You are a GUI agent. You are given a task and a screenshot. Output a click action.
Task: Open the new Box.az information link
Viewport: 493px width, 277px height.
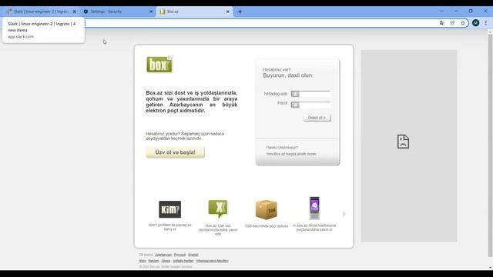291,154
